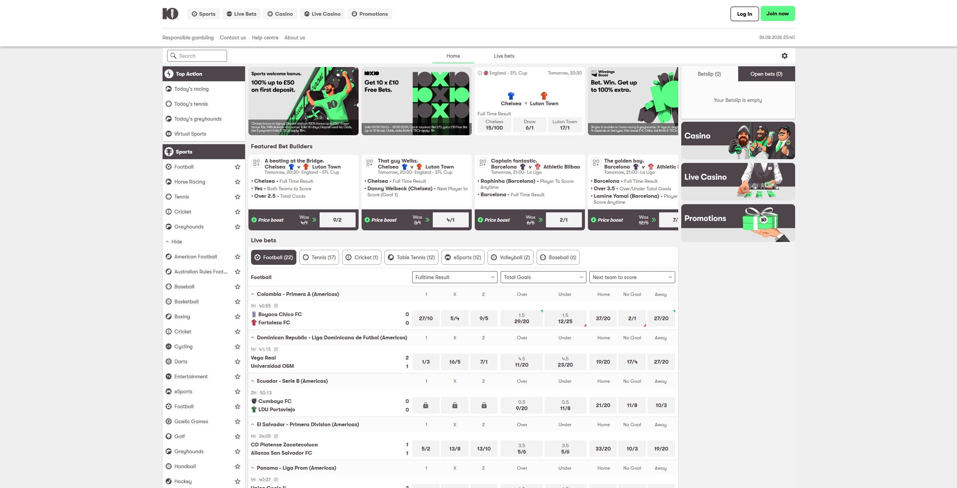
Task: Click the Join now button
Action: pos(778,13)
